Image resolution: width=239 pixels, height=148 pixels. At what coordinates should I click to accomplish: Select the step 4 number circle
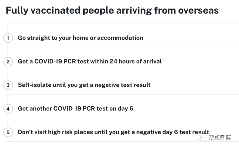(8, 108)
